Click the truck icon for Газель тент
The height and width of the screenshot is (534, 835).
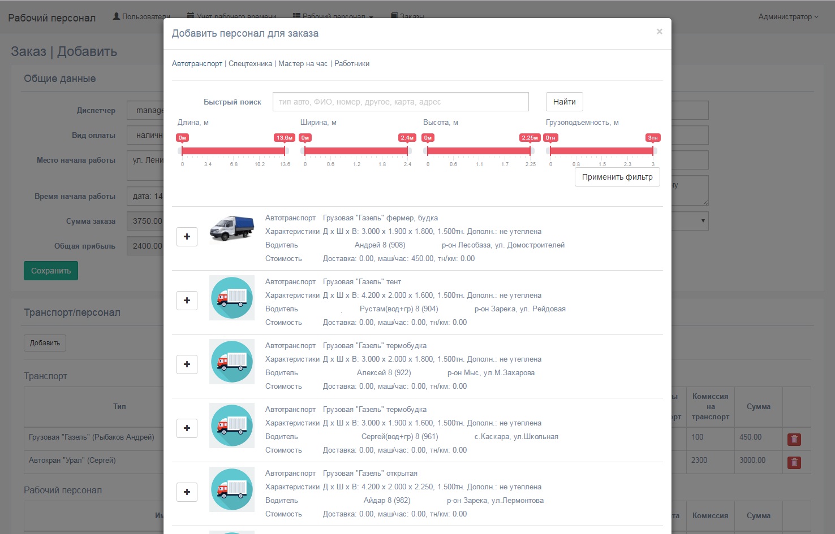pyautogui.click(x=232, y=298)
